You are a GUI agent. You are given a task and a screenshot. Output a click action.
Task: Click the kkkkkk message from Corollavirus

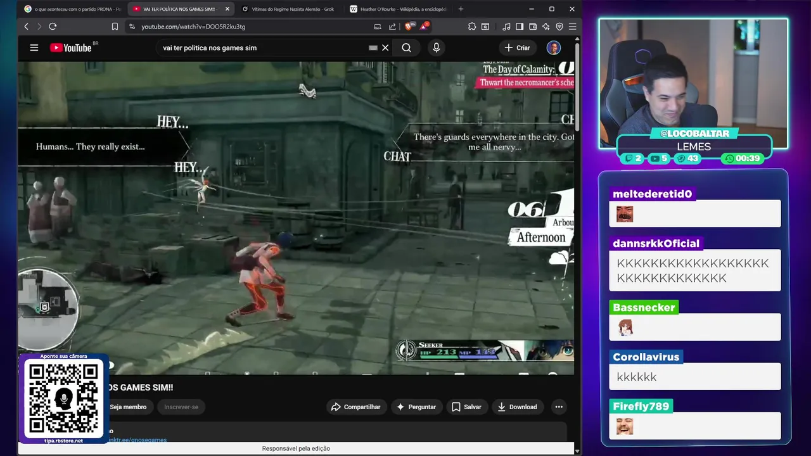(637, 377)
